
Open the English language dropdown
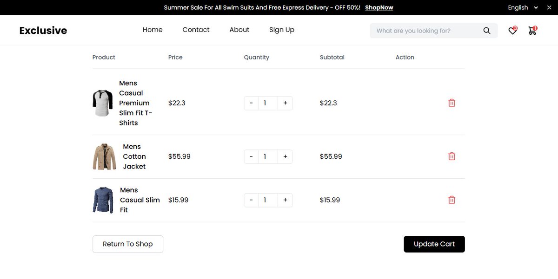(523, 7)
